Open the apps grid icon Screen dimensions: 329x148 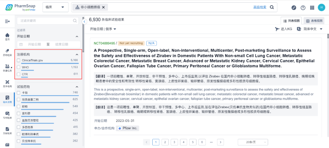[312, 8]
